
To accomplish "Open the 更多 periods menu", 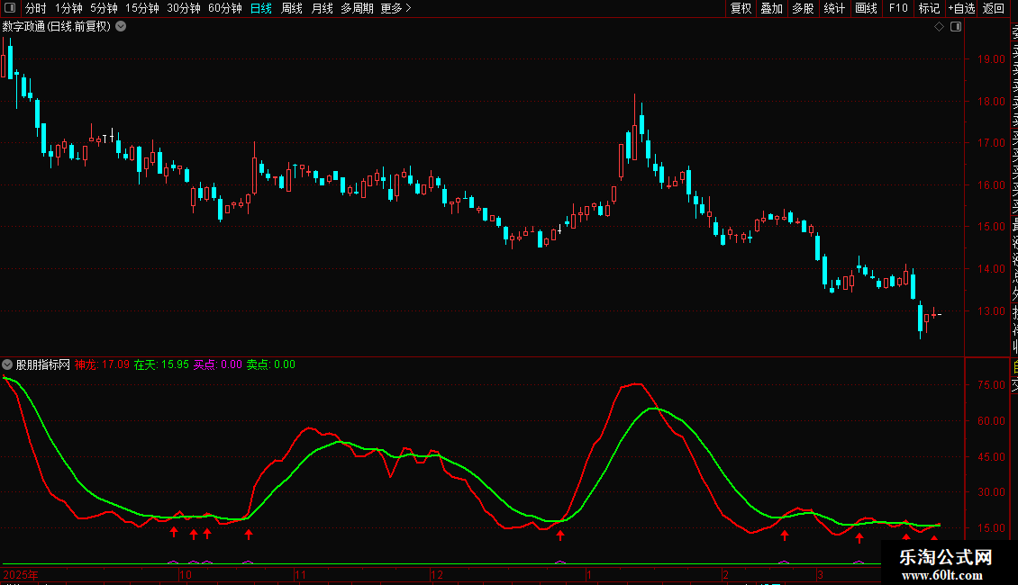I will click(395, 8).
